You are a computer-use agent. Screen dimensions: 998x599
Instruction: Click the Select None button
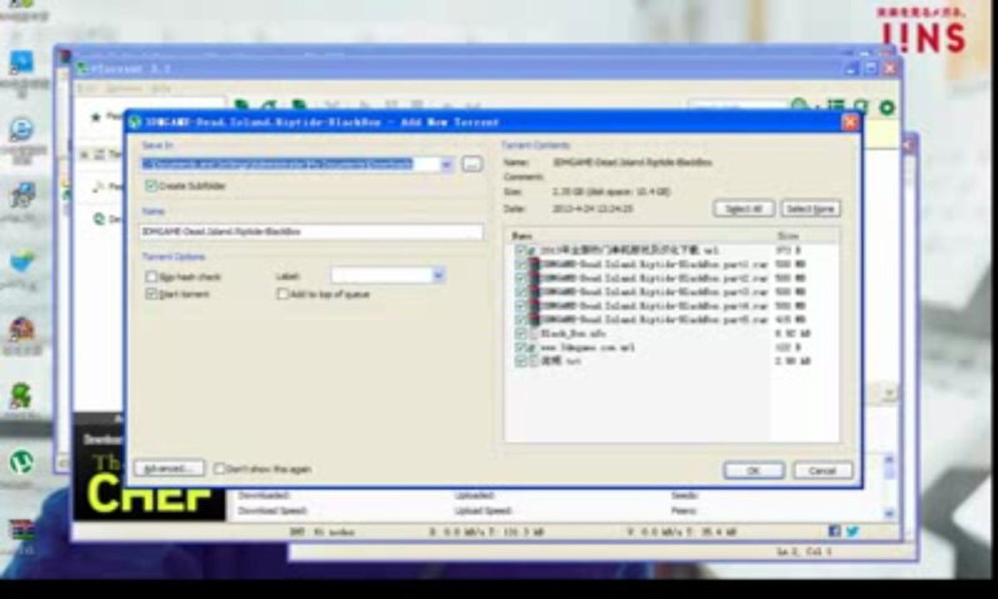tap(810, 209)
